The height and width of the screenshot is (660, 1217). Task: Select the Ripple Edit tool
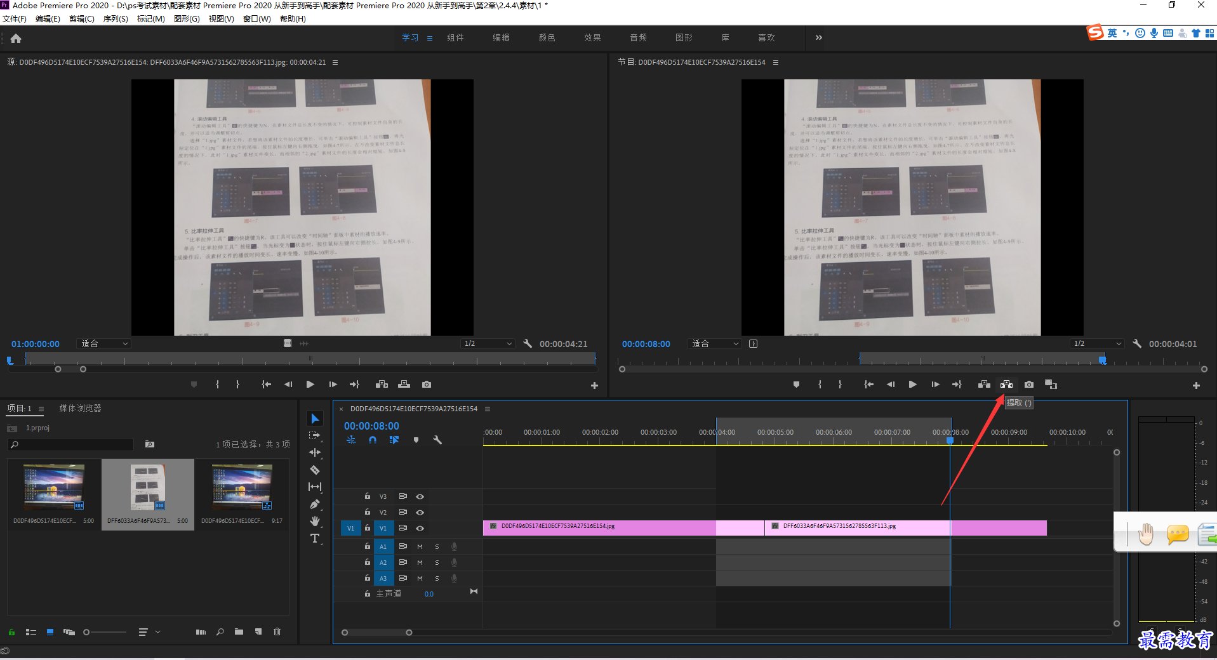315,452
